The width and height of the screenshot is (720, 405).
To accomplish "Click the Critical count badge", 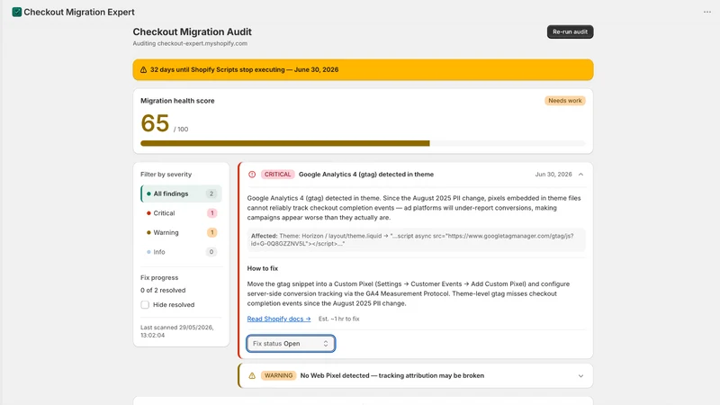I will pos(211,213).
